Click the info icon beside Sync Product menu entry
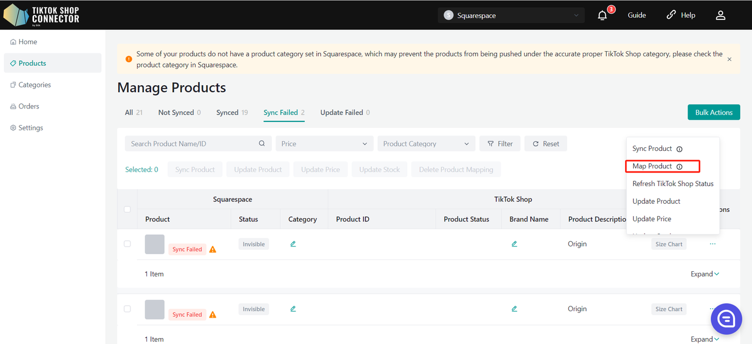The height and width of the screenshot is (344, 752). (679, 149)
